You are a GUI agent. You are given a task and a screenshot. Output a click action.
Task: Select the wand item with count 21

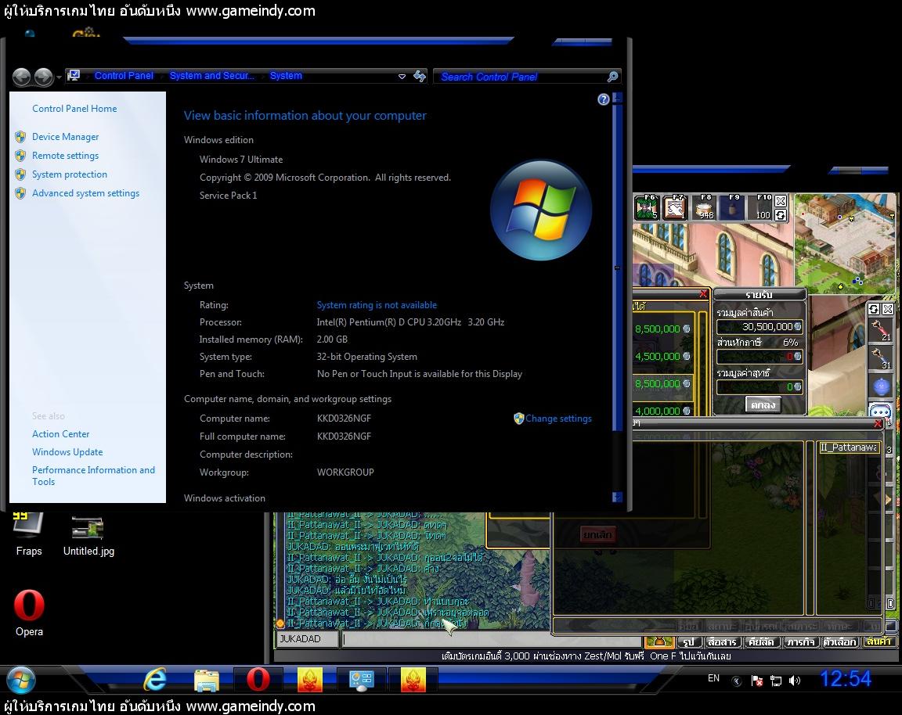pos(880,330)
